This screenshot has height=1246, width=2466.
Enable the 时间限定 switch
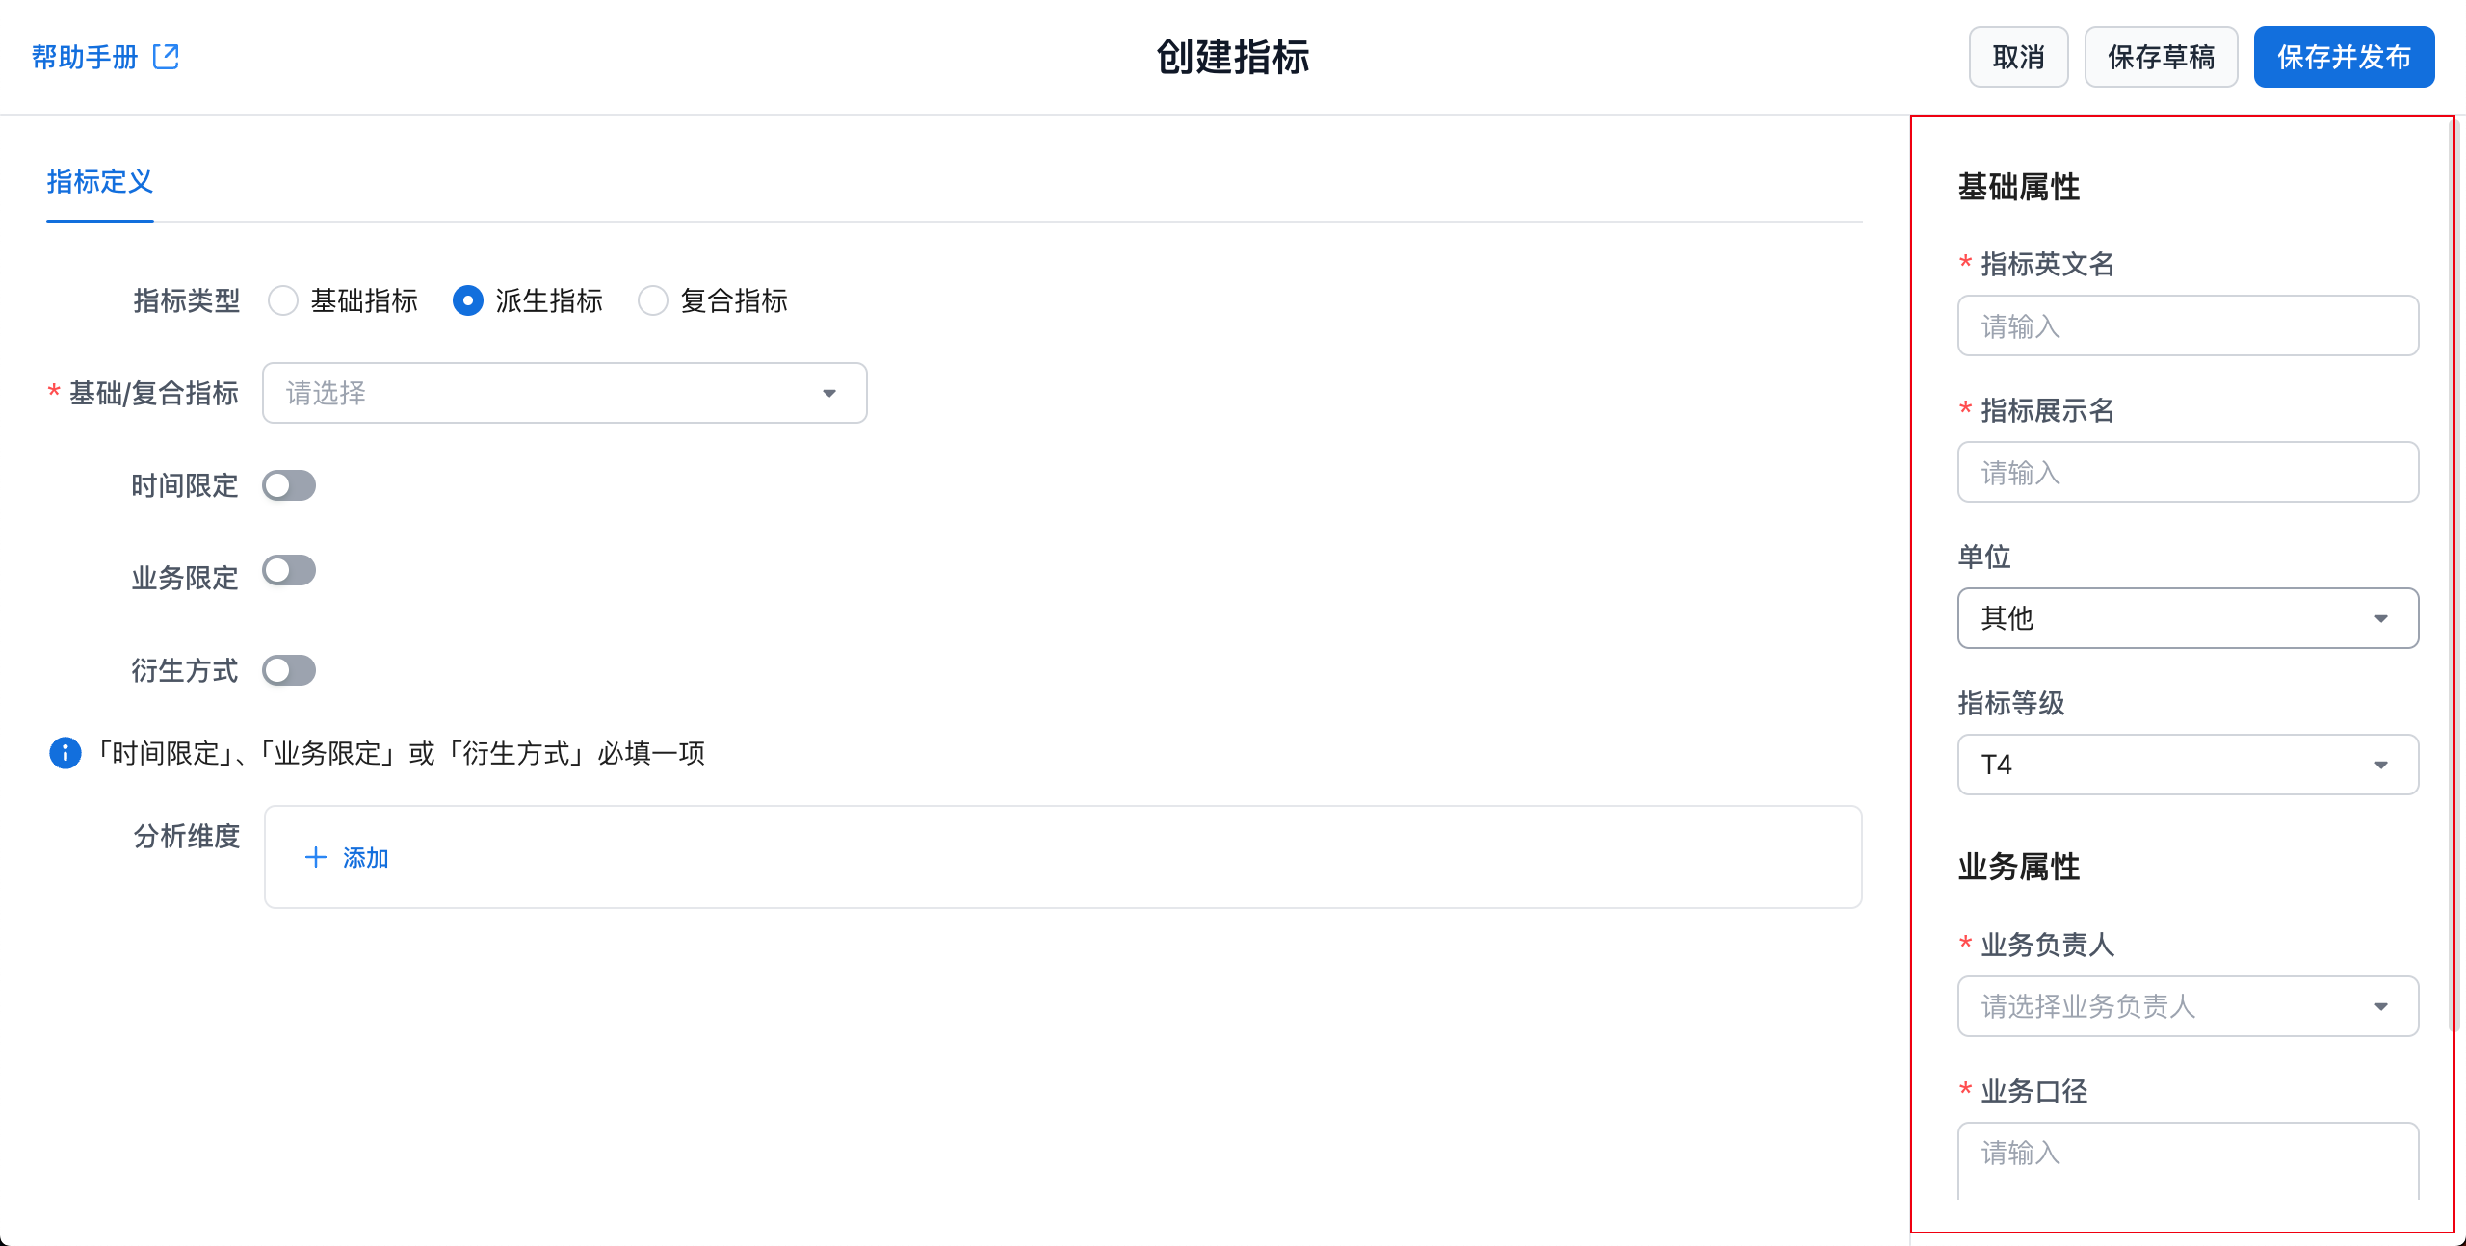click(289, 485)
